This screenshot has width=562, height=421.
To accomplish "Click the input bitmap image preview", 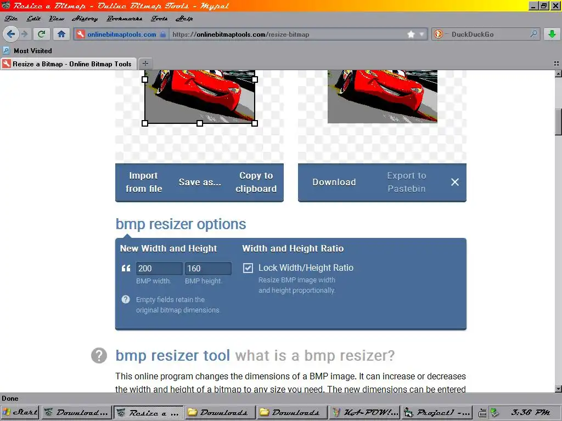I will (x=200, y=97).
